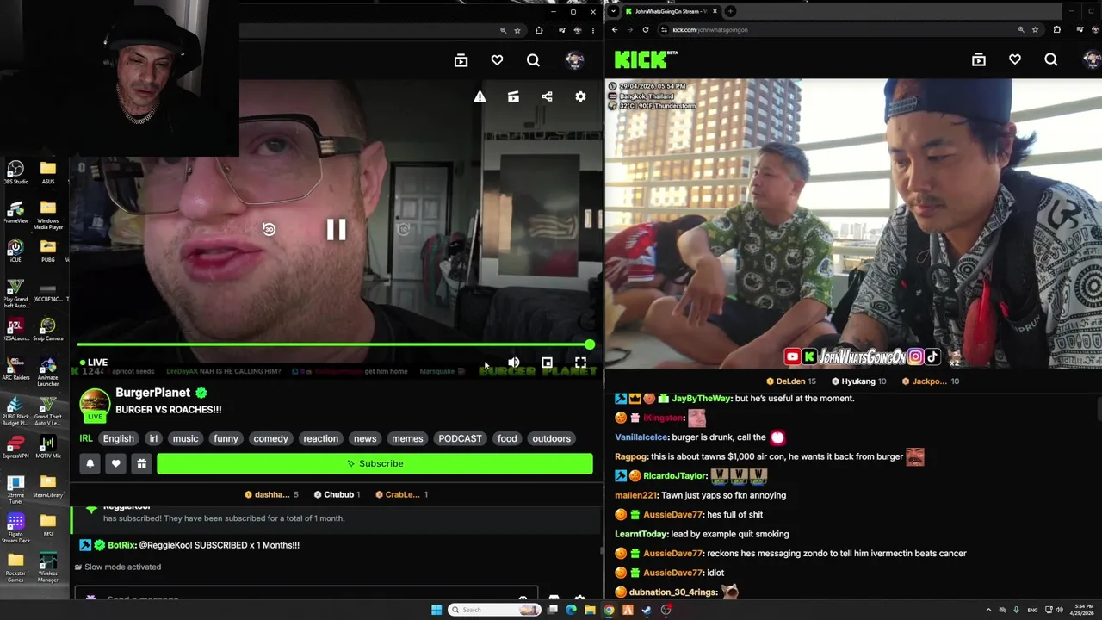The height and width of the screenshot is (620, 1102).
Task: Open the Windows Start menu
Action: tap(436, 610)
